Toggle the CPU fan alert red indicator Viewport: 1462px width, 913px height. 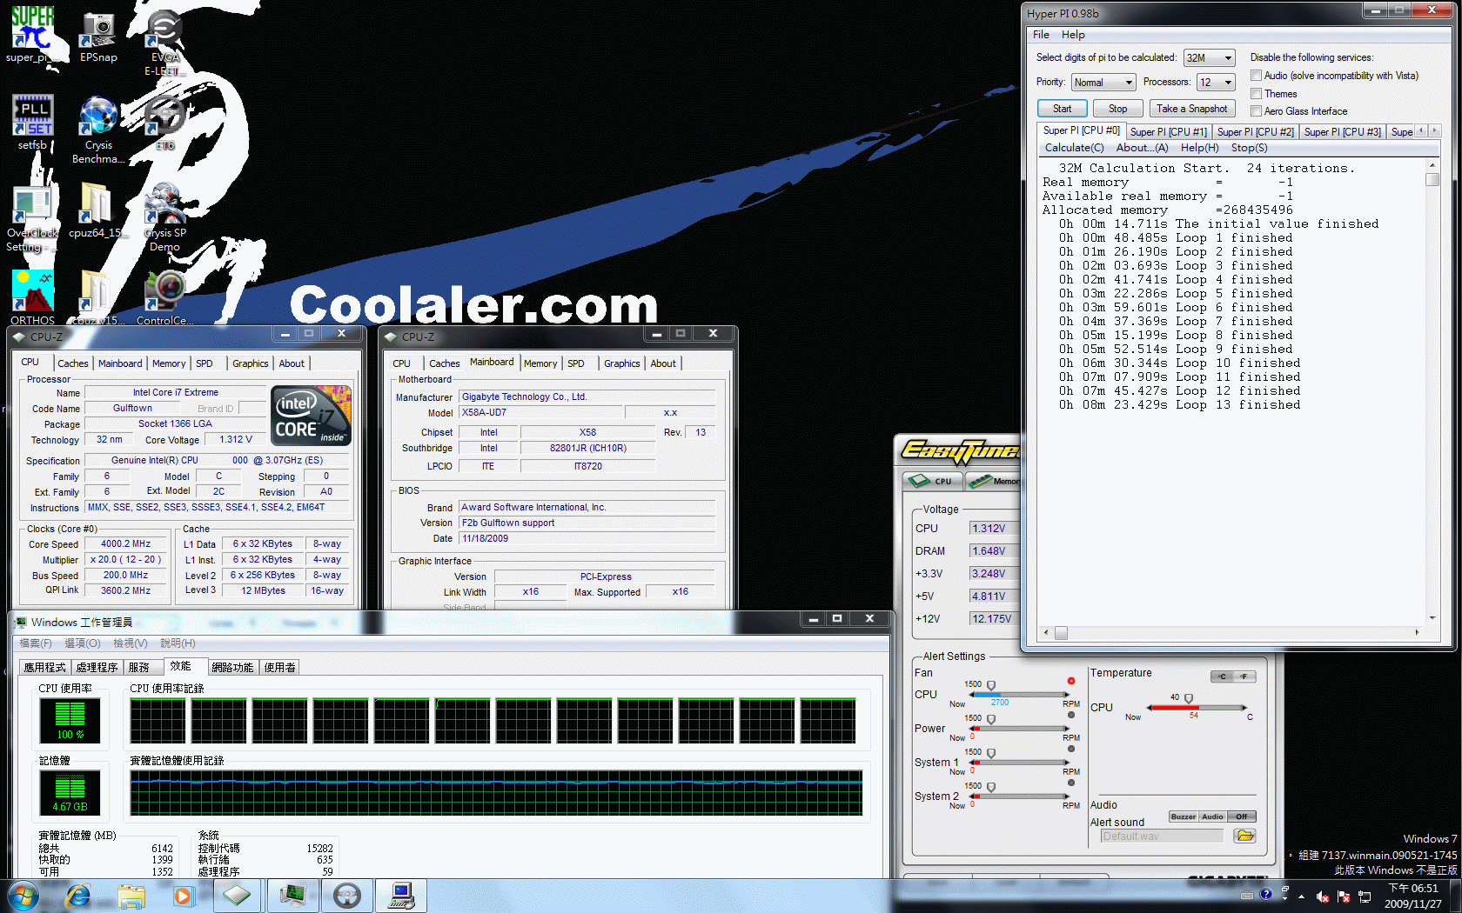1071,681
